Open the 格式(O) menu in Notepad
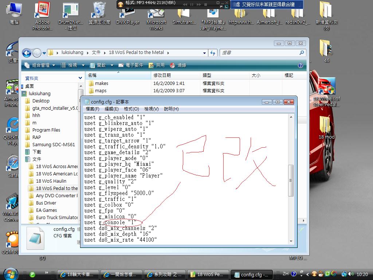The height and width of the screenshot is (280, 373). pos(131,109)
